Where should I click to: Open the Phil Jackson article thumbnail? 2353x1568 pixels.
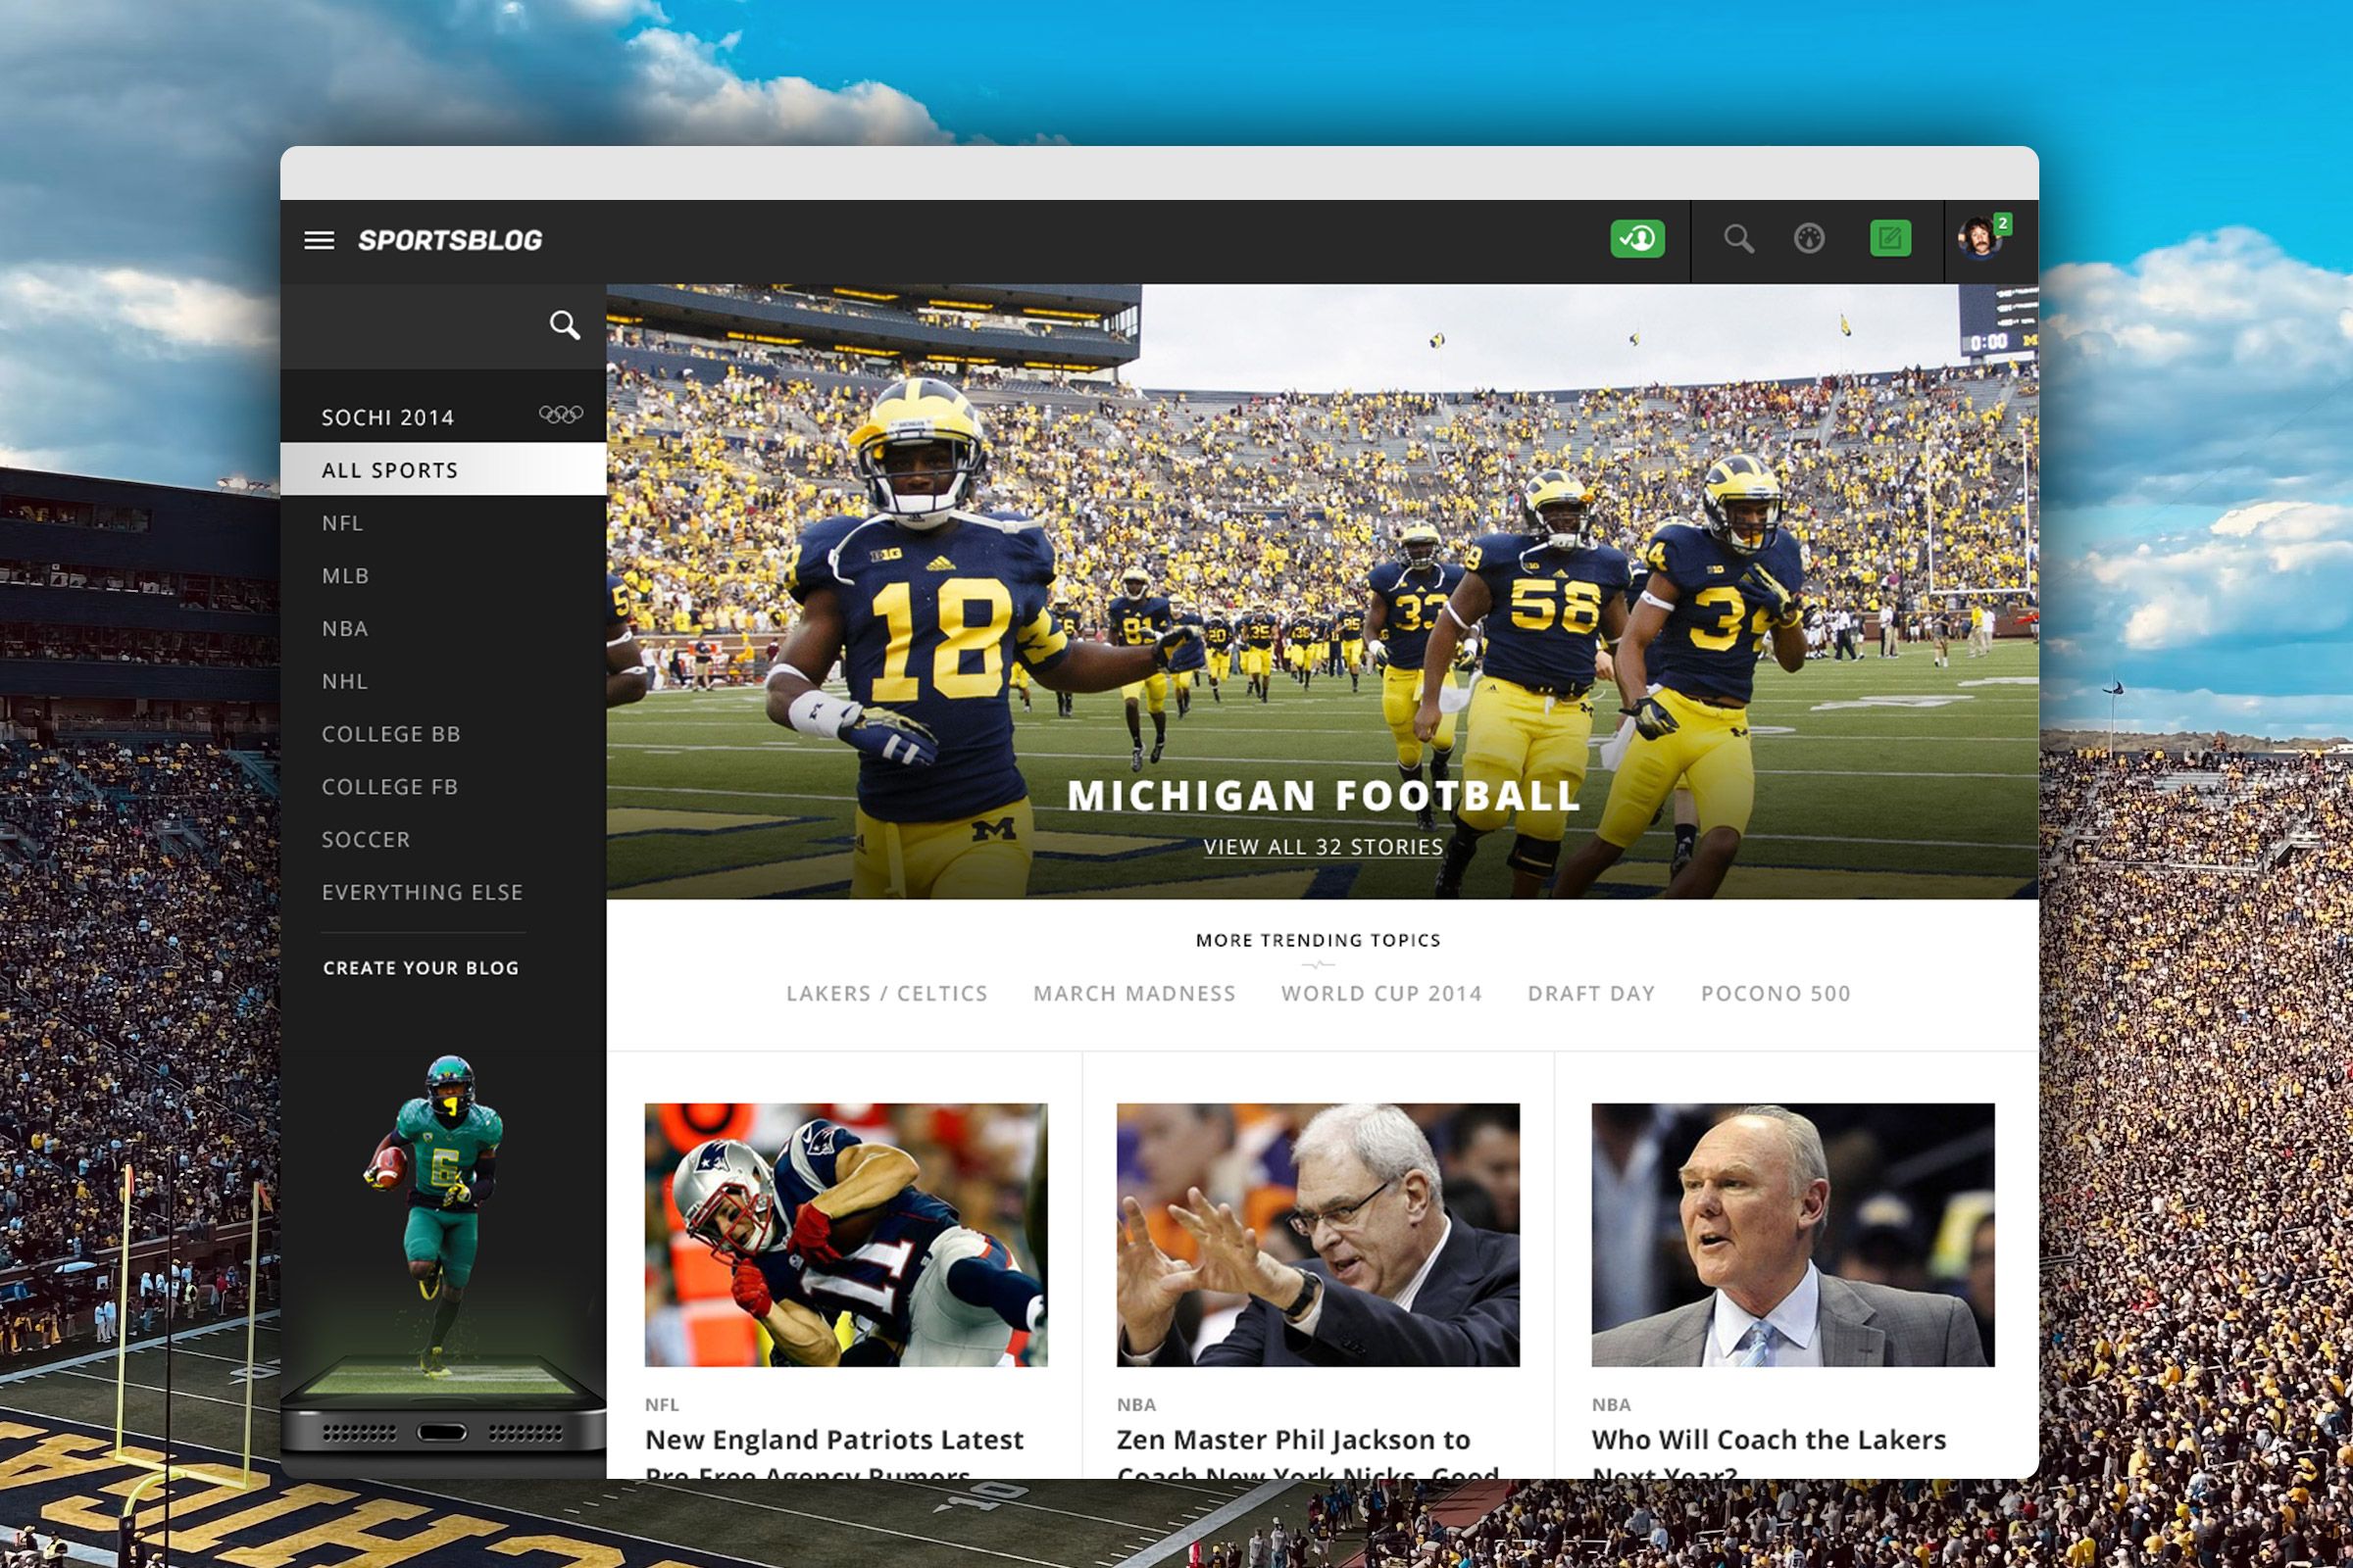[x=1318, y=1235]
